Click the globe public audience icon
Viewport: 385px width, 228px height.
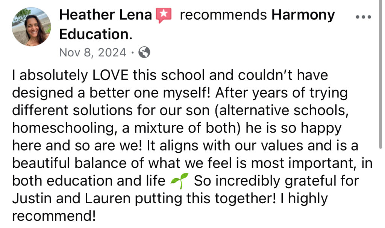point(144,52)
